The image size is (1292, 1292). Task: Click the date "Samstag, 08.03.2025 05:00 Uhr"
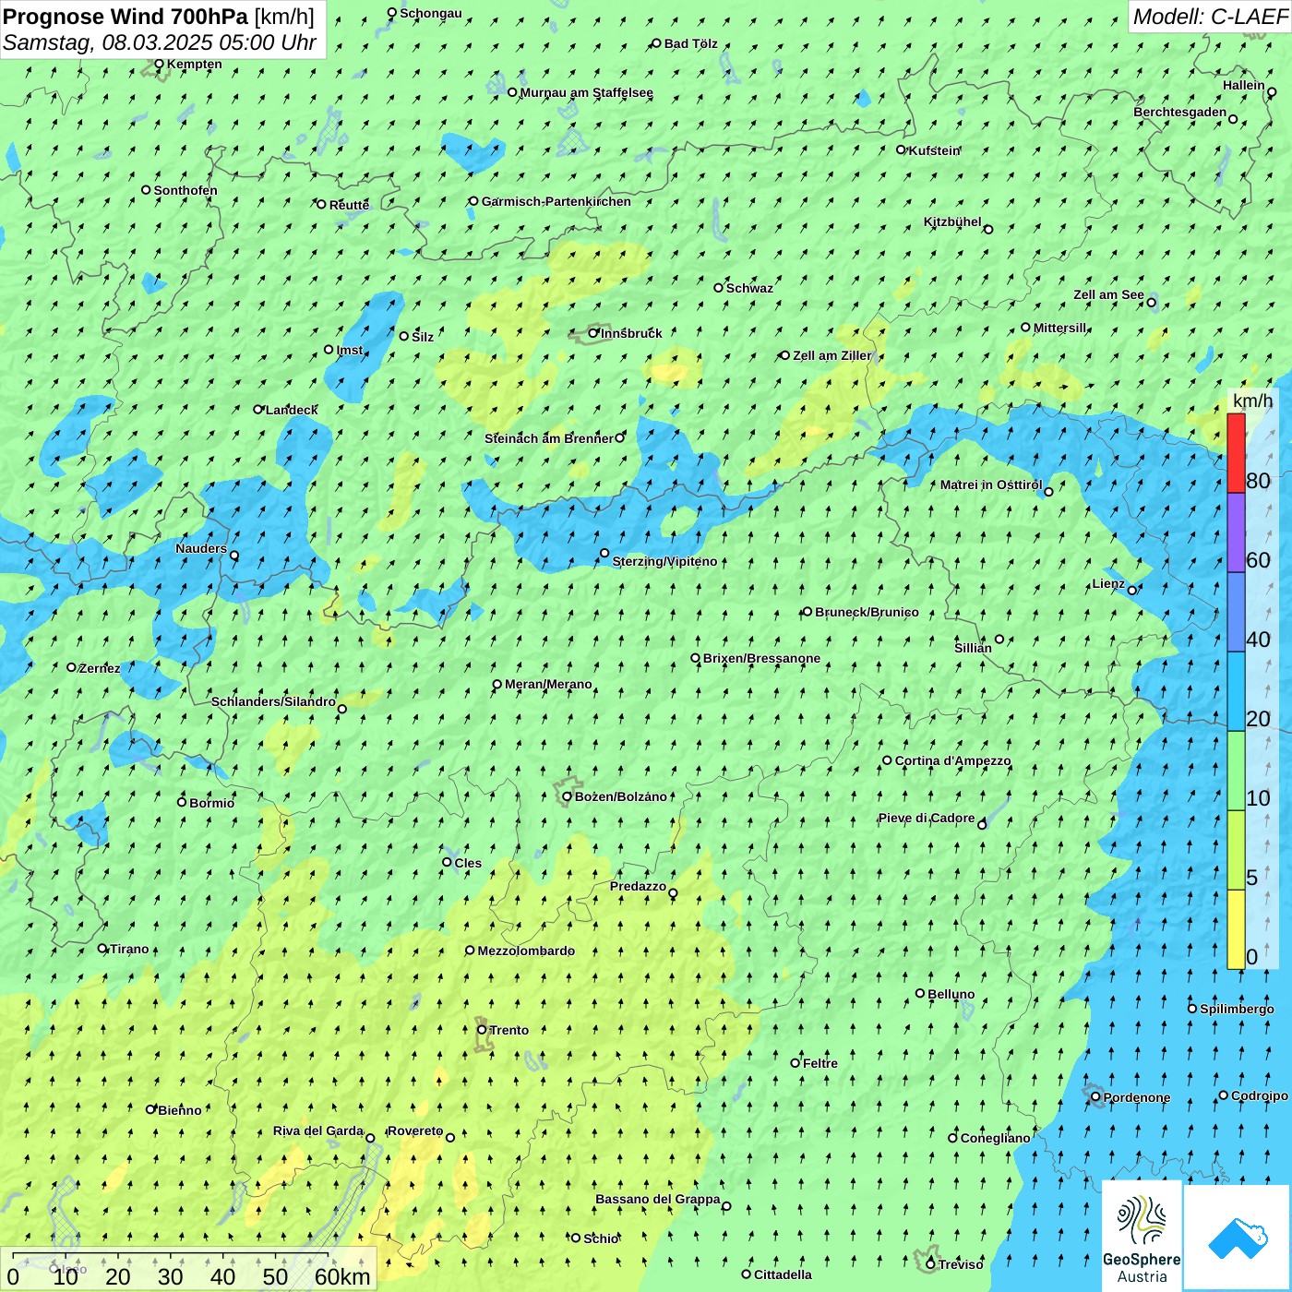[160, 42]
